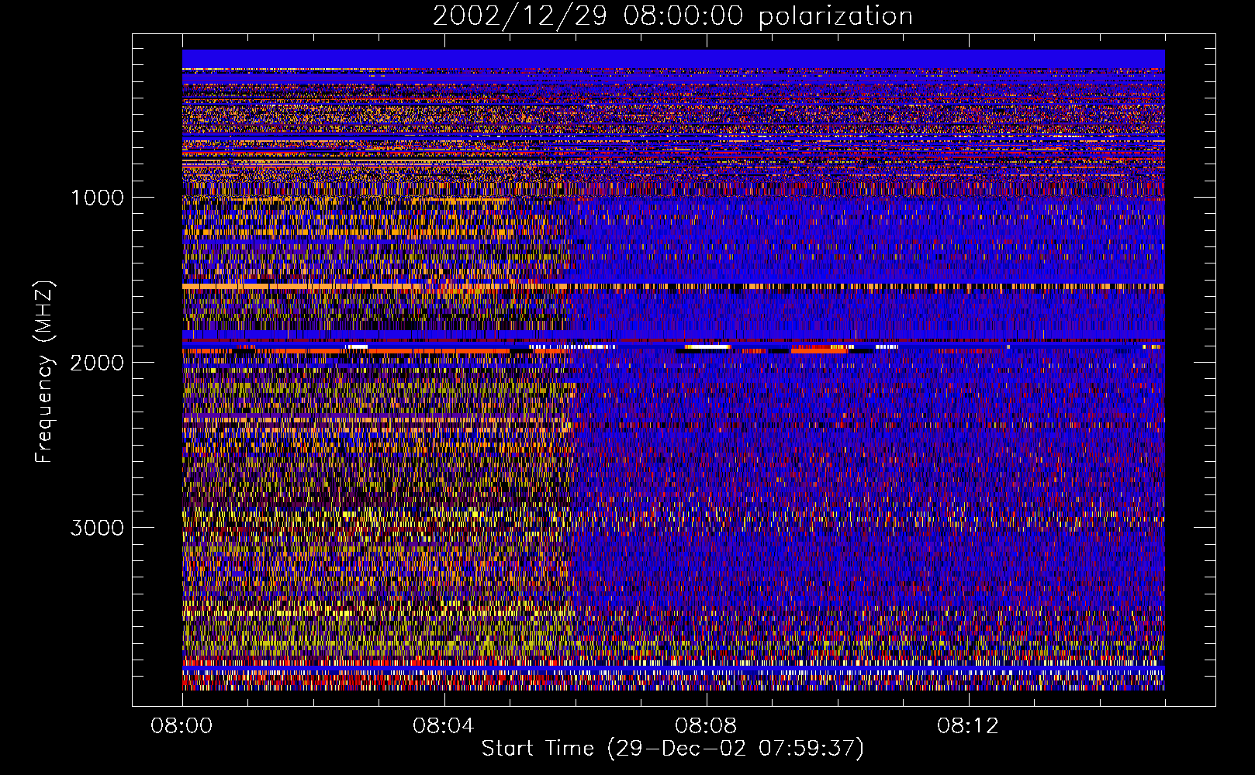Image resolution: width=1255 pixels, height=775 pixels.
Task: Click inside the polarization spectrogram image
Action: [673, 370]
